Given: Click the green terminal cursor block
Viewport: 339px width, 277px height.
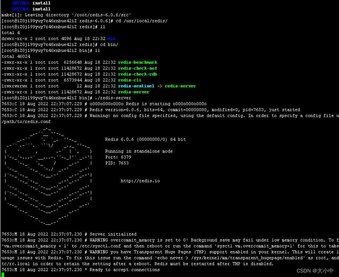Looking at the screenshot, I should pyautogui.click(x=3, y=274).
